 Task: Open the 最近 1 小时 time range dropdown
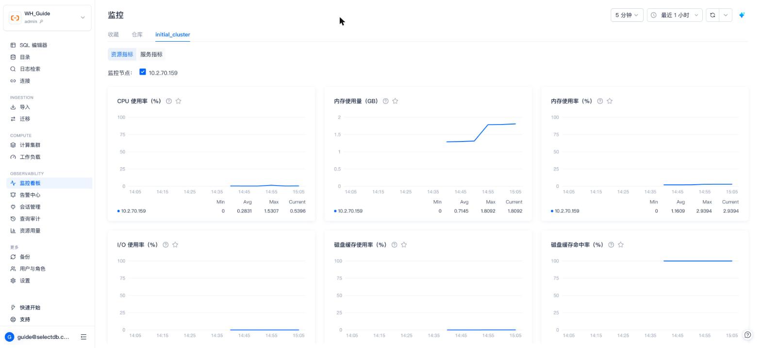coord(675,15)
